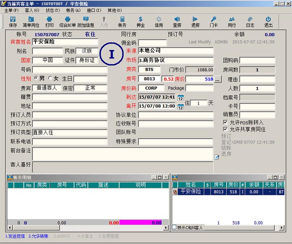Click the 特殊要求 input field
The width and height of the screenshot is (292, 244).
click(x=176, y=142)
